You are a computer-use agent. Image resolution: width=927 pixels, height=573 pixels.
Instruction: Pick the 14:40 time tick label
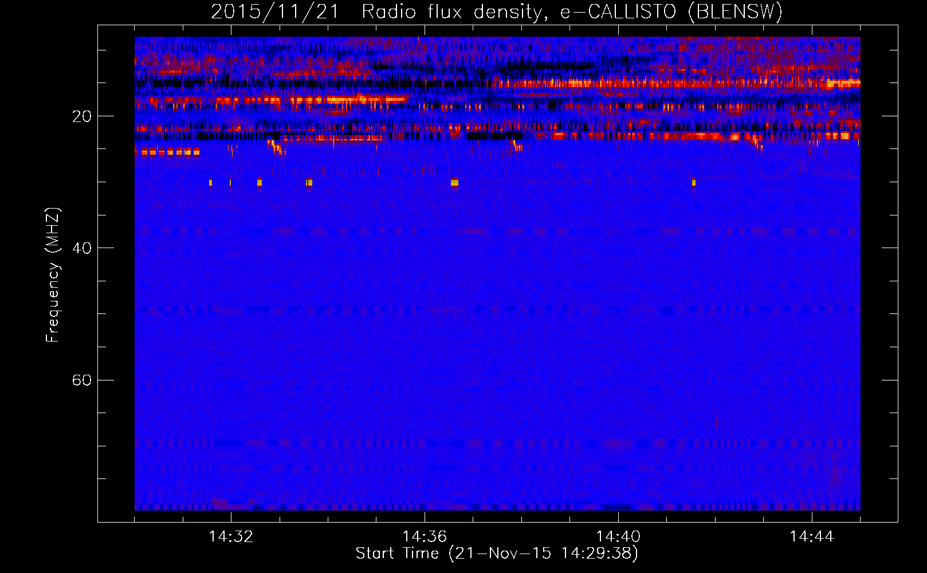click(x=618, y=536)
